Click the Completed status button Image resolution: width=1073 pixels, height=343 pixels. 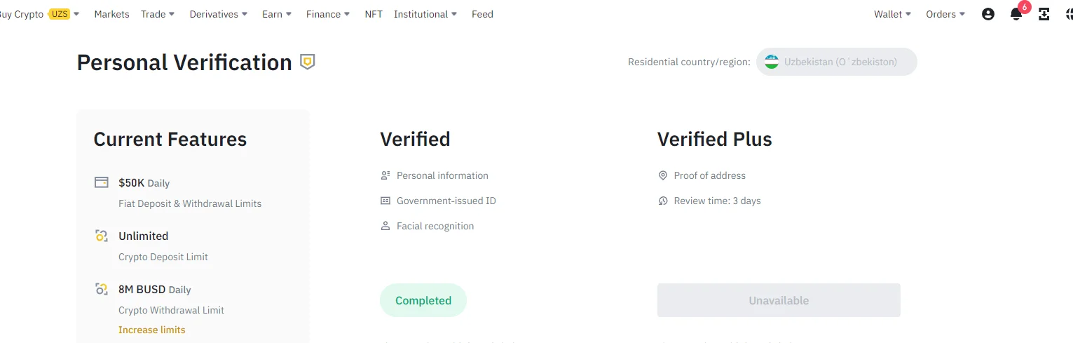[x=423, y=300]
